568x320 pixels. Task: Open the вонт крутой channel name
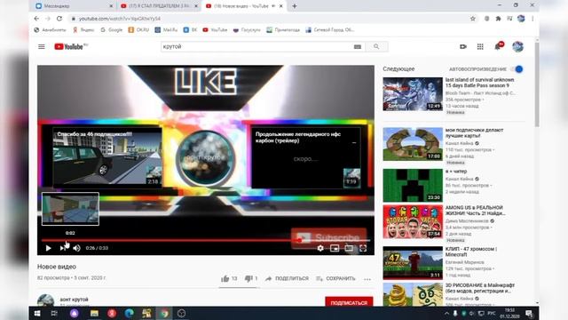click(74, 300)
